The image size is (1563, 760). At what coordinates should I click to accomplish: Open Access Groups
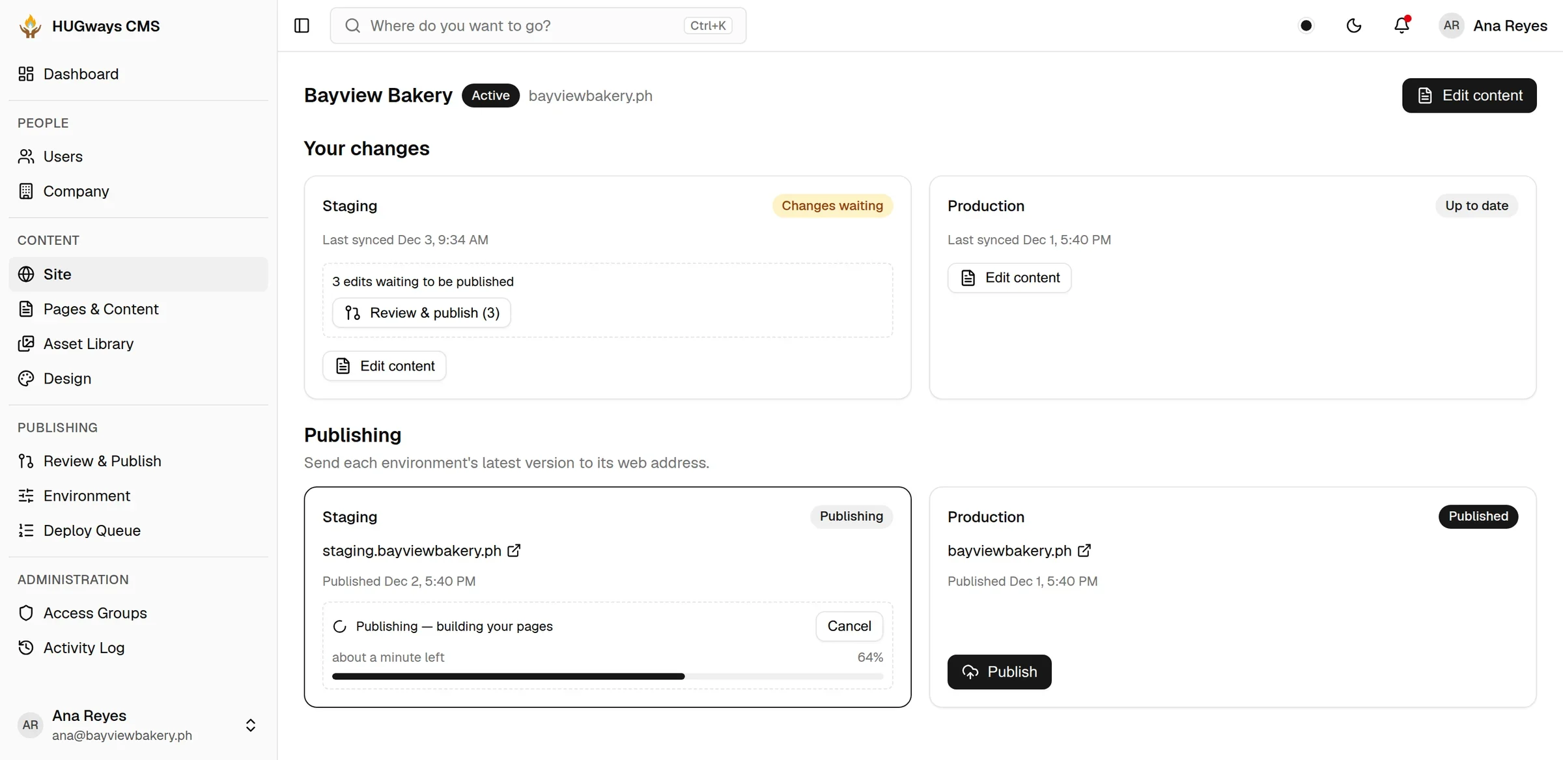click(138, 613)
